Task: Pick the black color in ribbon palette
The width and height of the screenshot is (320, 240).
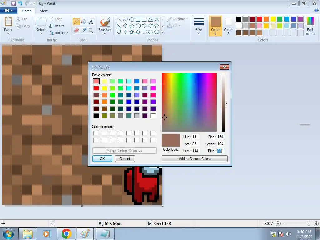Action: click(x=239, y=19)
